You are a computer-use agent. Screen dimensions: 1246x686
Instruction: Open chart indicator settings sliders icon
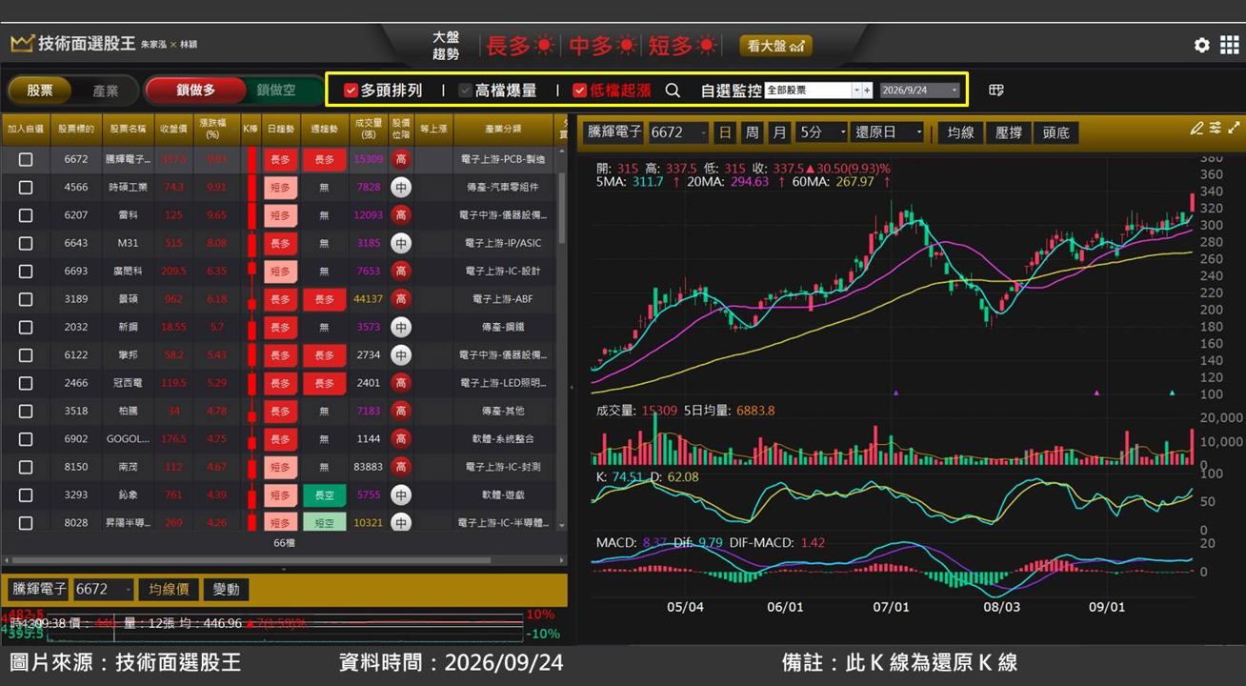pyautogui.click(x=1216, y=129)
